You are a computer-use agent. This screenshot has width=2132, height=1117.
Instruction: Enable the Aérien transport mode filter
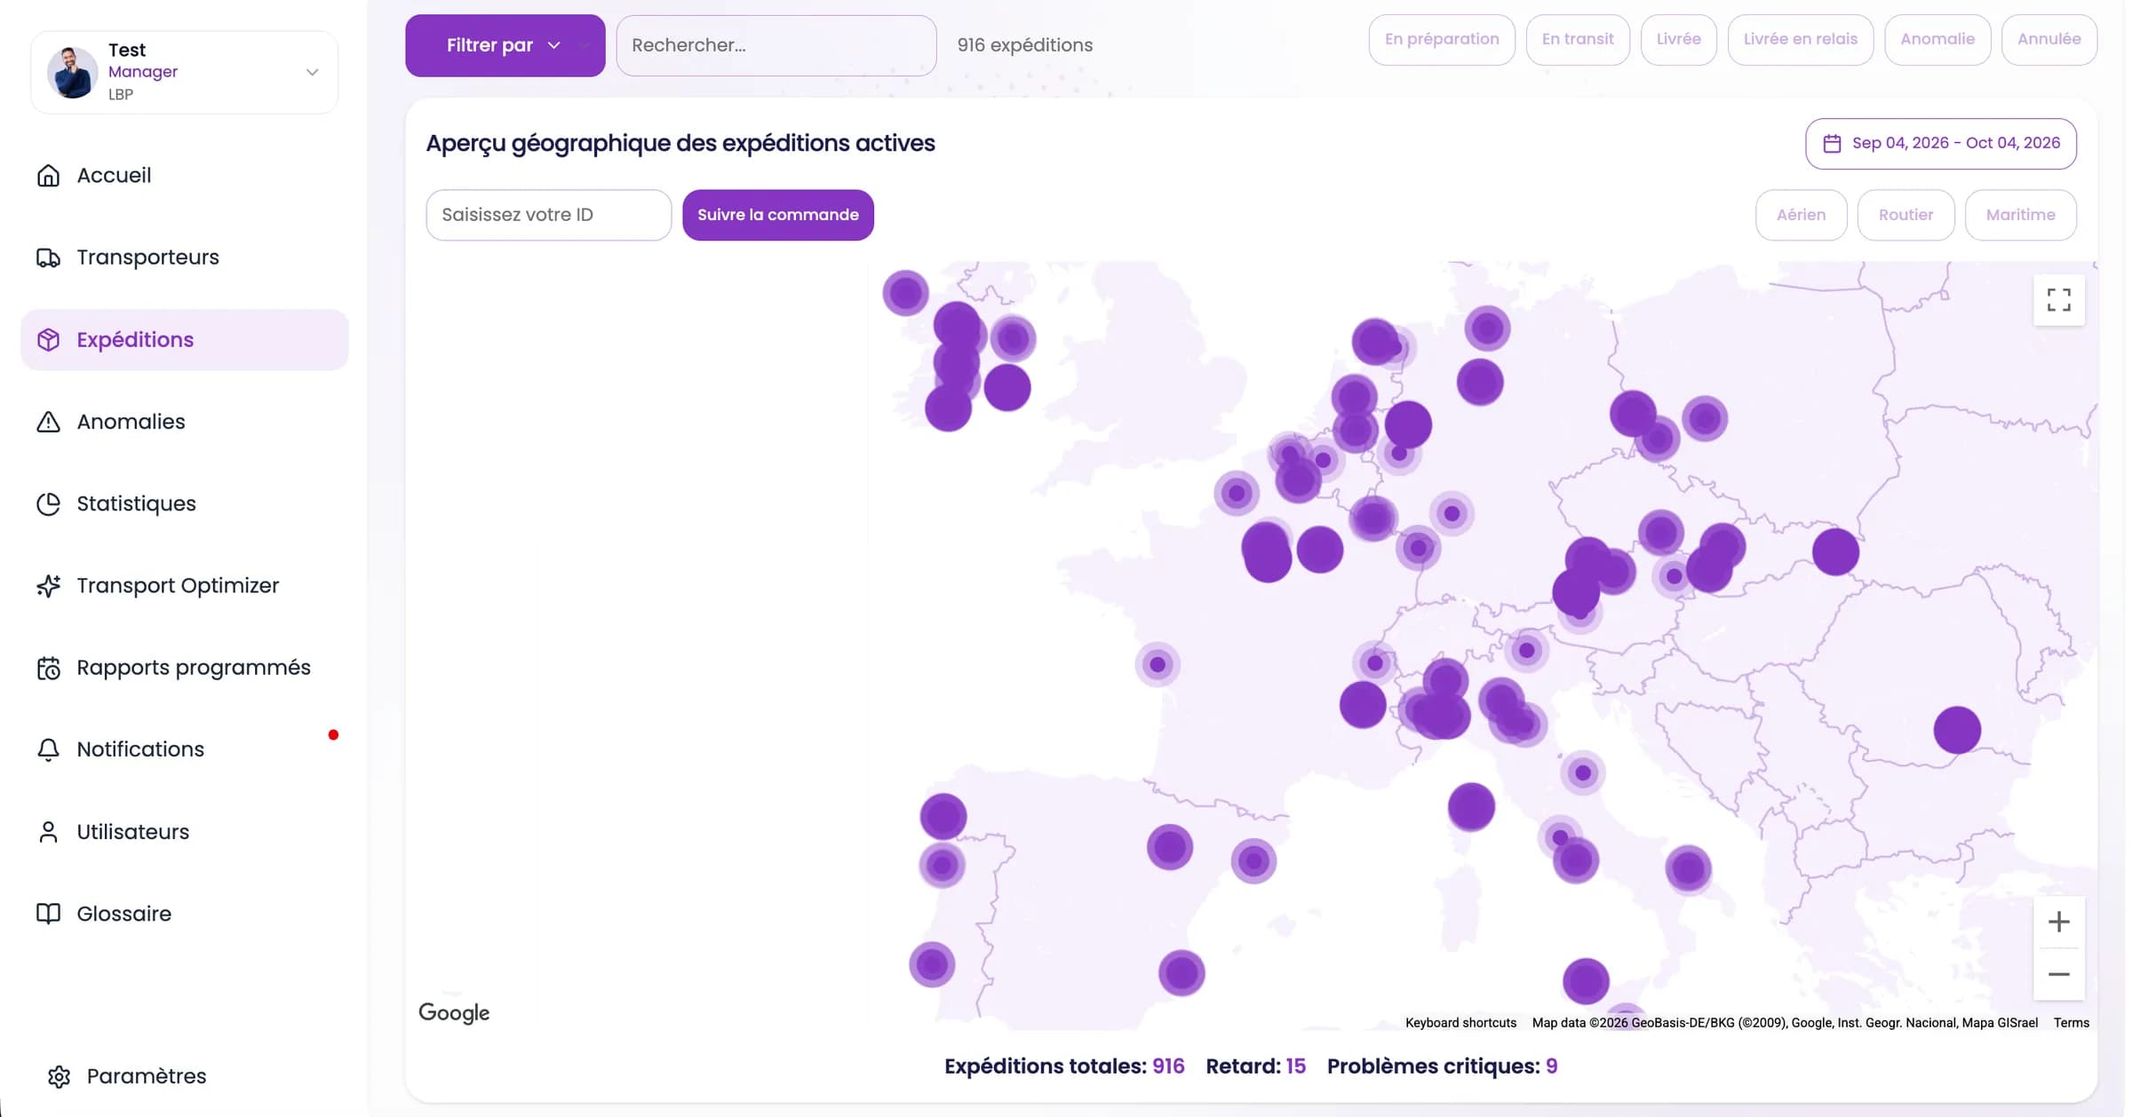(1801, 215)
